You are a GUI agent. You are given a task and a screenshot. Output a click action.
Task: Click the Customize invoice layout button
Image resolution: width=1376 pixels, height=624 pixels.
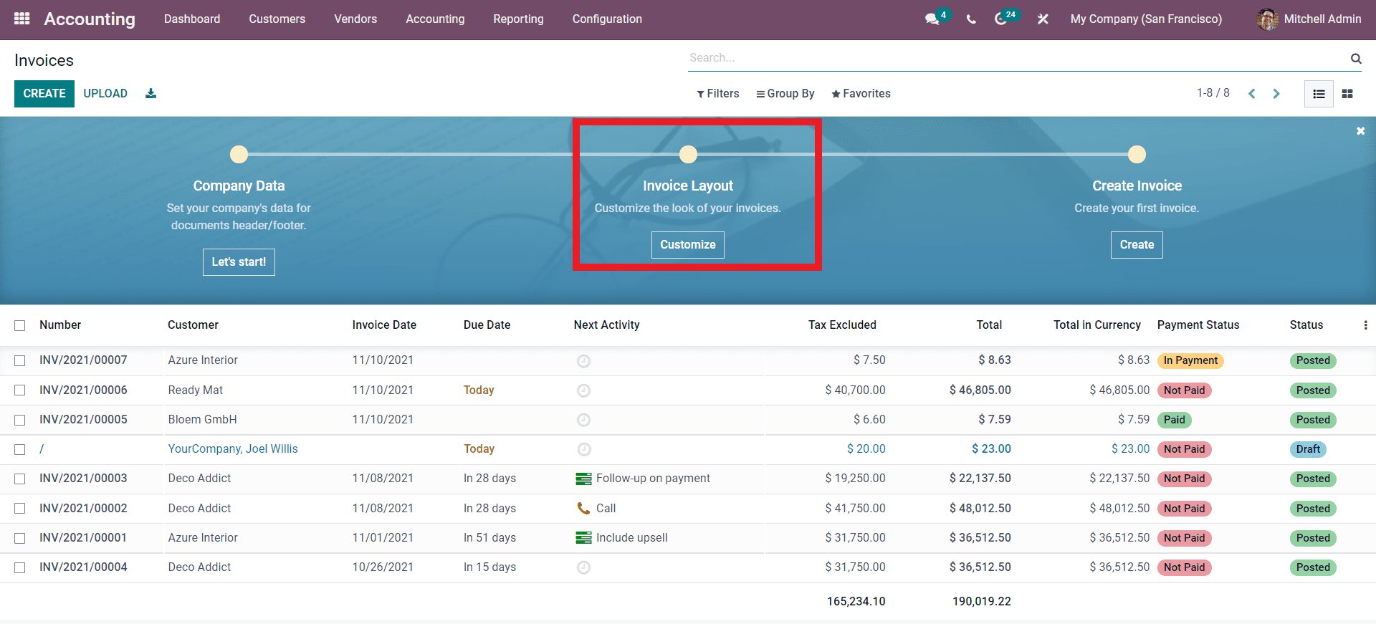click(687, 245)
